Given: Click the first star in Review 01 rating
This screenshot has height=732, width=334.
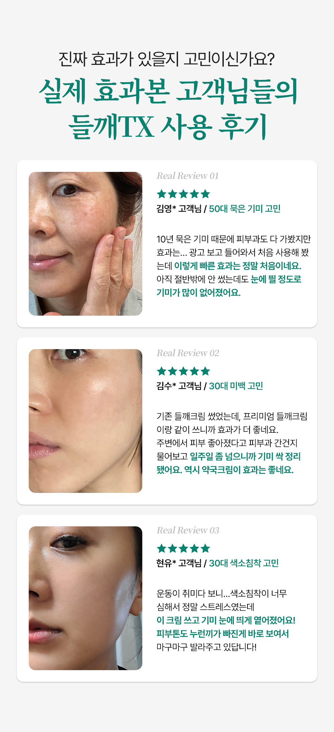Looking at the screenshot, I should [162, 194].
